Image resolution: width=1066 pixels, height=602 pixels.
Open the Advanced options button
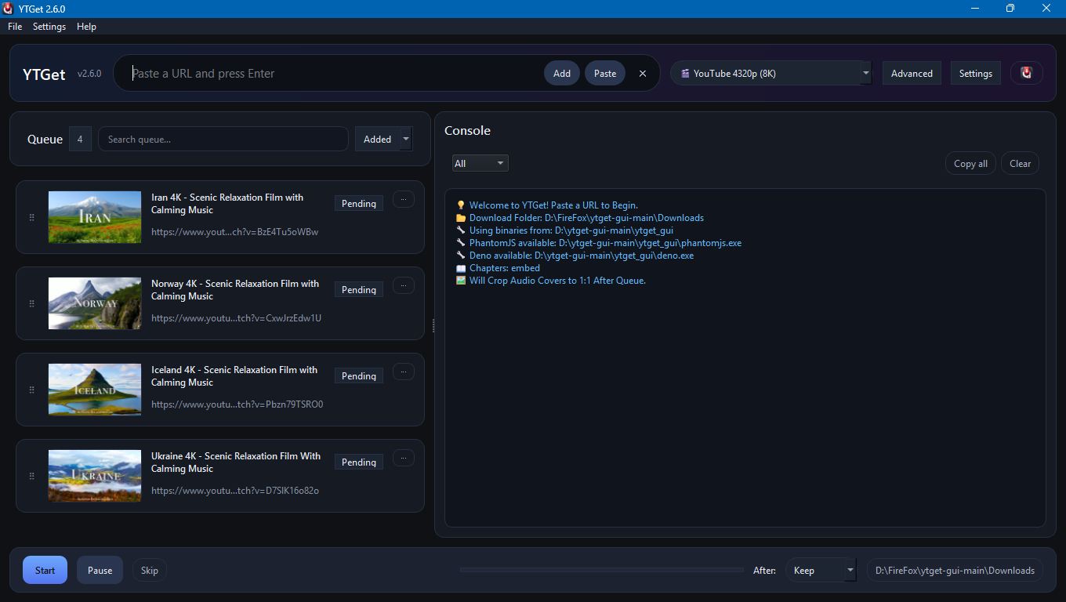click(x=912, y=74)
